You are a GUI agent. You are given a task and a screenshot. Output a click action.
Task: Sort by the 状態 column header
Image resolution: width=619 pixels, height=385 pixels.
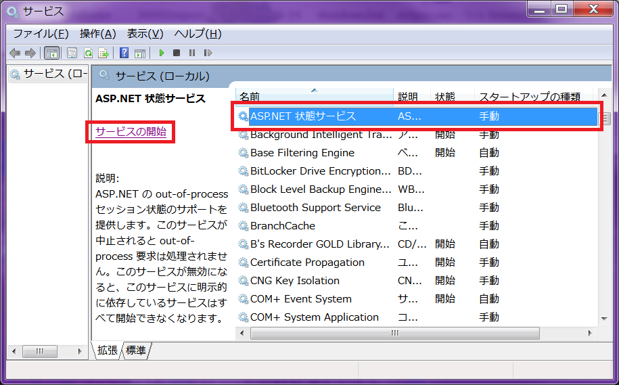tap(452, 96)
